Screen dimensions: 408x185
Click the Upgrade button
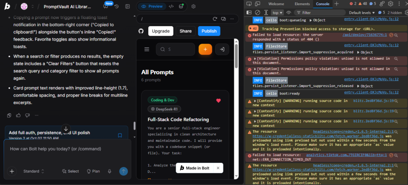[161, 31]
